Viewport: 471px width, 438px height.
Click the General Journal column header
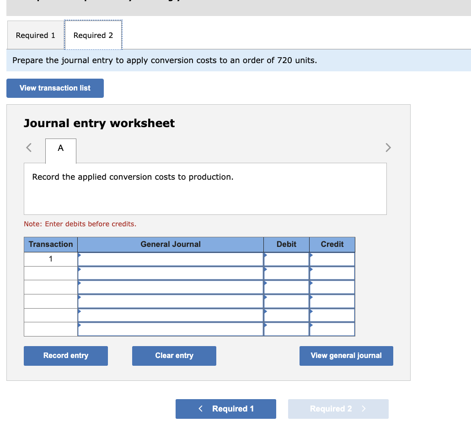click(x=171, y=245)
